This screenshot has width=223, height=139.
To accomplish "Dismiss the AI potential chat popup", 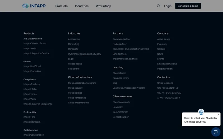I will pyautogui.click(x=218, y=115).
